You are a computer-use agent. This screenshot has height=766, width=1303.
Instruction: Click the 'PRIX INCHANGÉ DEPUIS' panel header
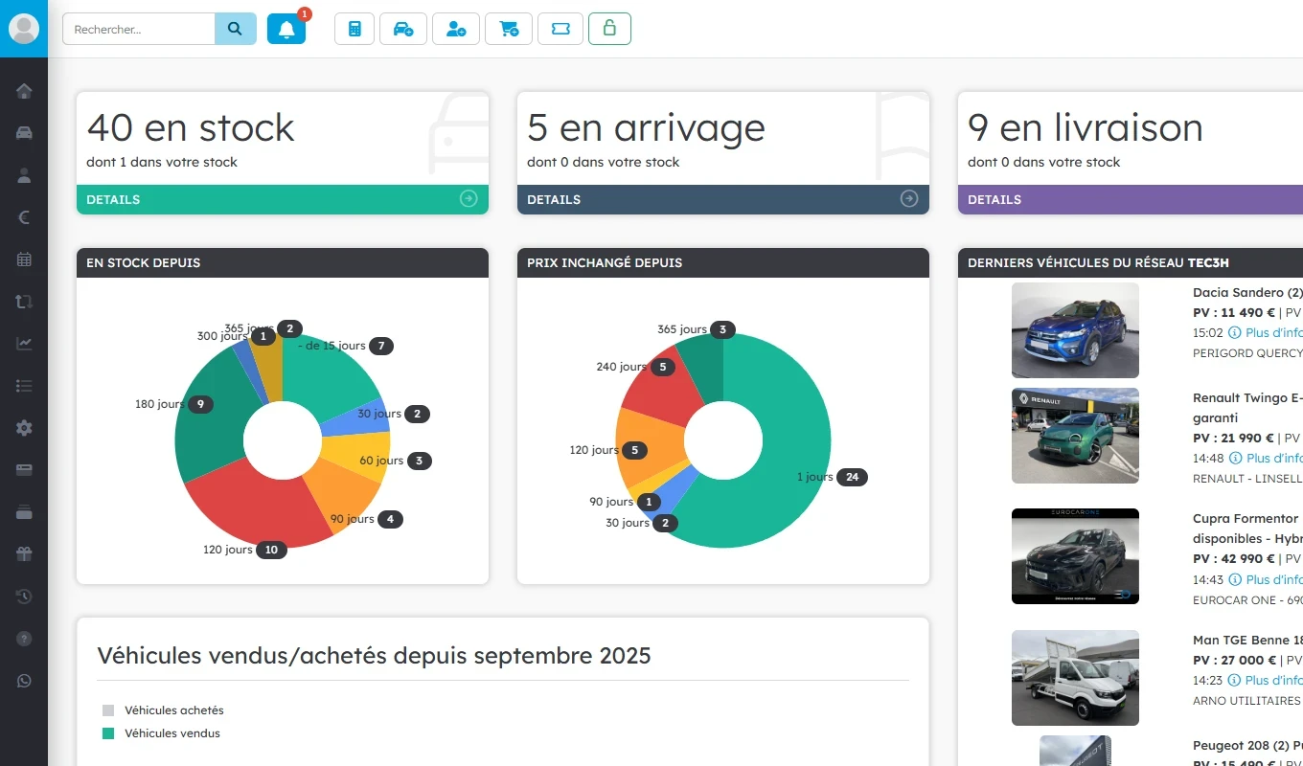coord(723,262)
